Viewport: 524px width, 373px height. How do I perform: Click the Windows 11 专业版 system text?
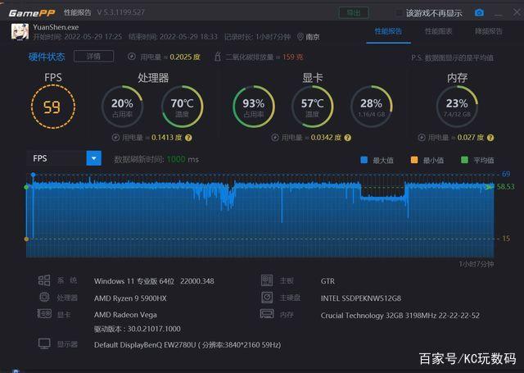(x=154, y=281)
